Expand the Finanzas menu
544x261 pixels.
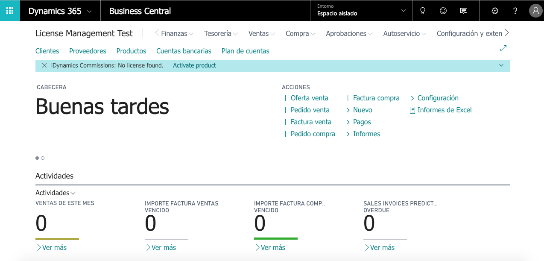click(x=177, y=33)
